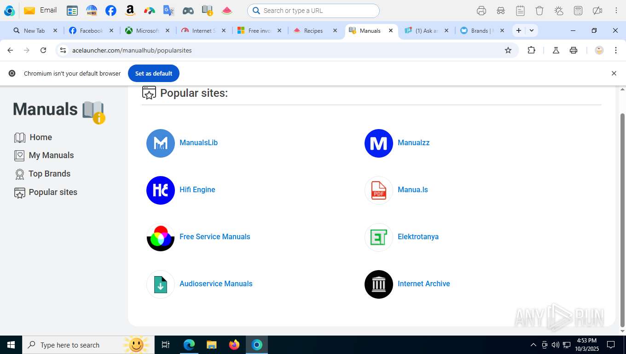The height and width of the screenshot is (354, 626).
Task: Click the trash bin cleanup icon
Action: click(x=539, y=11)
